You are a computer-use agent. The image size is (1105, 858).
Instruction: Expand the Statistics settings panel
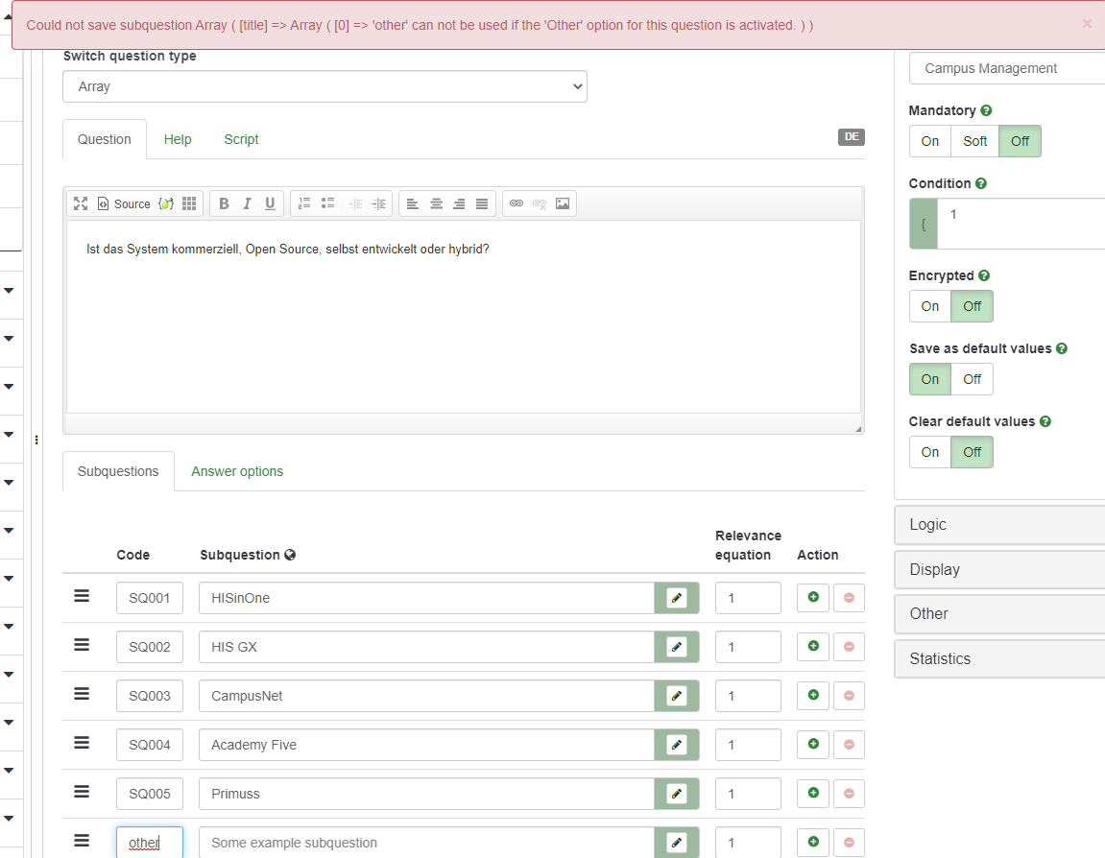pos(998,658)
